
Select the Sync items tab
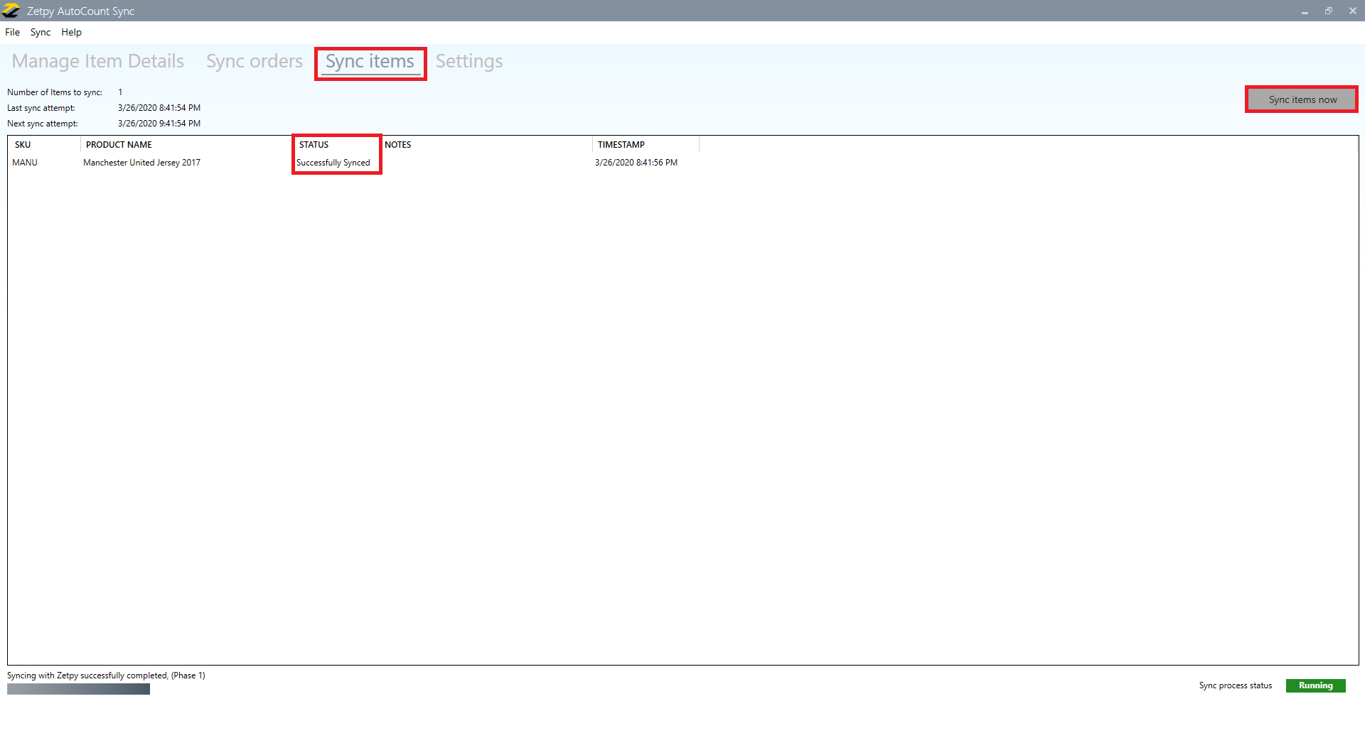coord(370,62)
